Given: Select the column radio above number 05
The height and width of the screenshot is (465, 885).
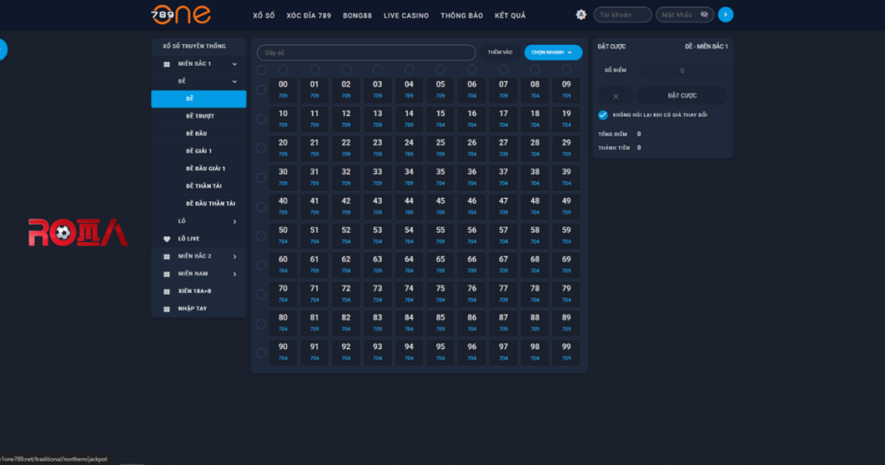Looking at the screenshot, I should [440, 69].
